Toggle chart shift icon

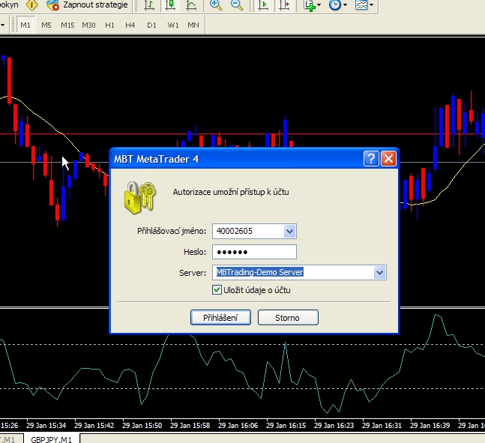(284, 5)
